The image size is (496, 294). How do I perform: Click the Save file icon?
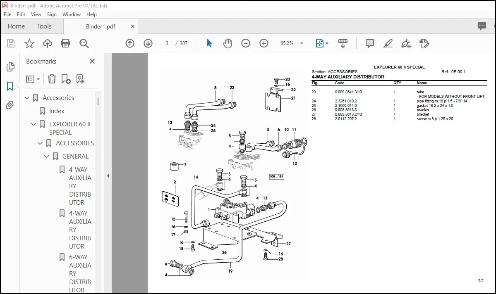11,43
